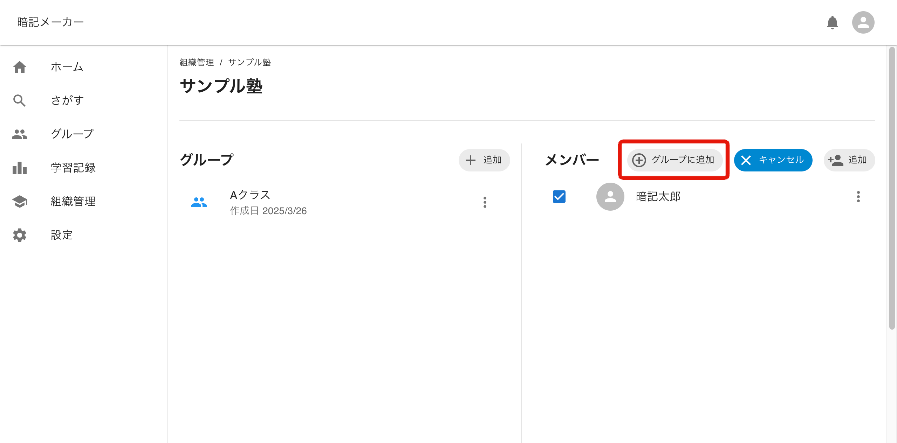Click the vertical page scrollbar
Screen dimensions: 897x443
tap(892, 189)
